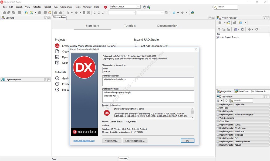Toggle the Project Manager panel pin

pyautogui.click(x=265, y=18)
